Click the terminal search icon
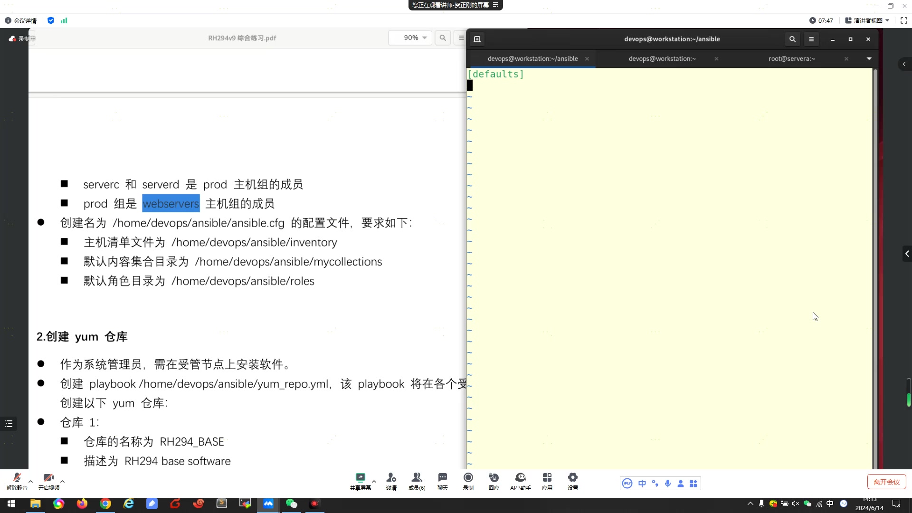 [792, 39]
